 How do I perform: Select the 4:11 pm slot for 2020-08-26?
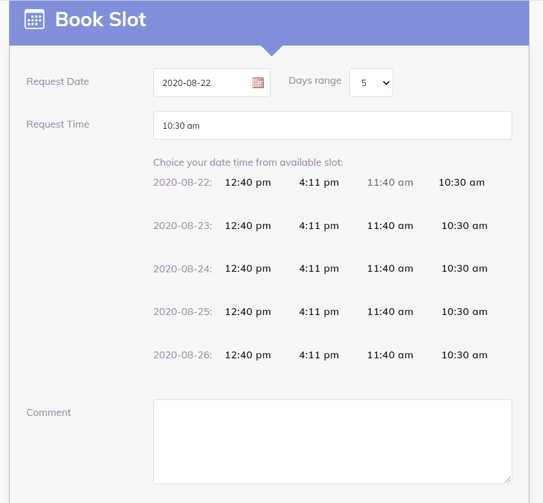pyautogui.click(x=319, y=354)
